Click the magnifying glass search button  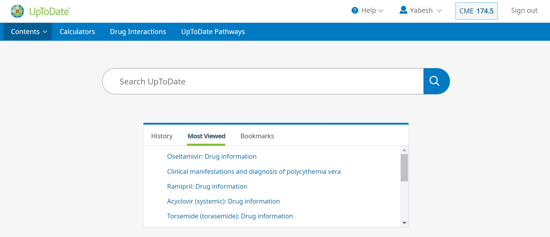pyautogui.click(x=436, y=81)
